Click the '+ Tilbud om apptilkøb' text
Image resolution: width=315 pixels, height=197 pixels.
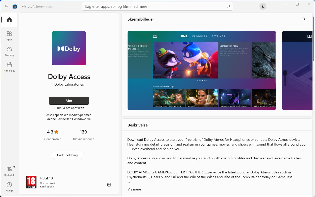(x=69, y=108)
